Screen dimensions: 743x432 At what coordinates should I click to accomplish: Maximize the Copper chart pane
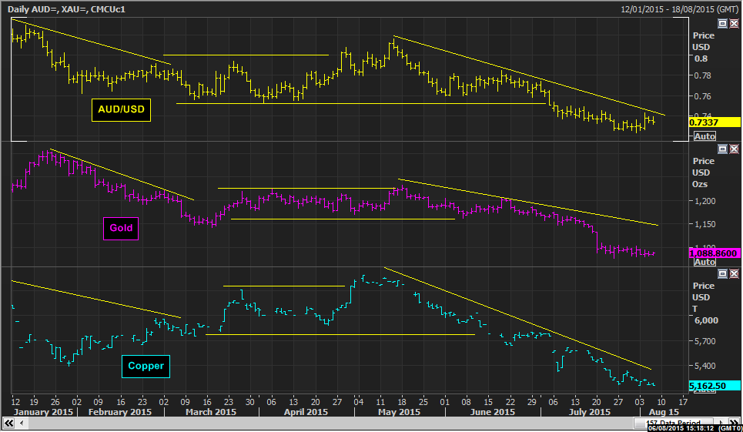[721, 273]
